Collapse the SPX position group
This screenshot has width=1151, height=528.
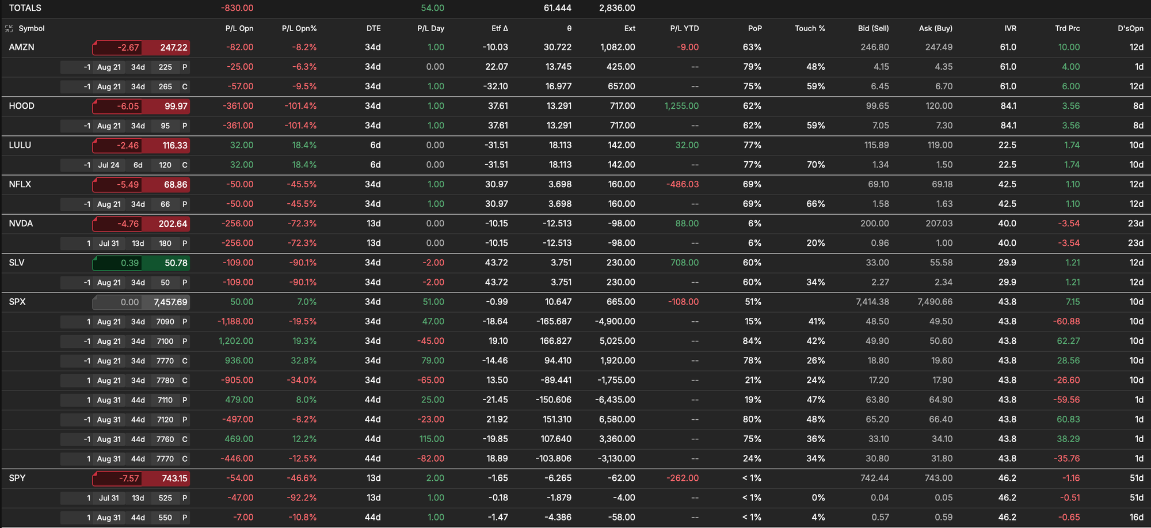(x=17, y=302)
